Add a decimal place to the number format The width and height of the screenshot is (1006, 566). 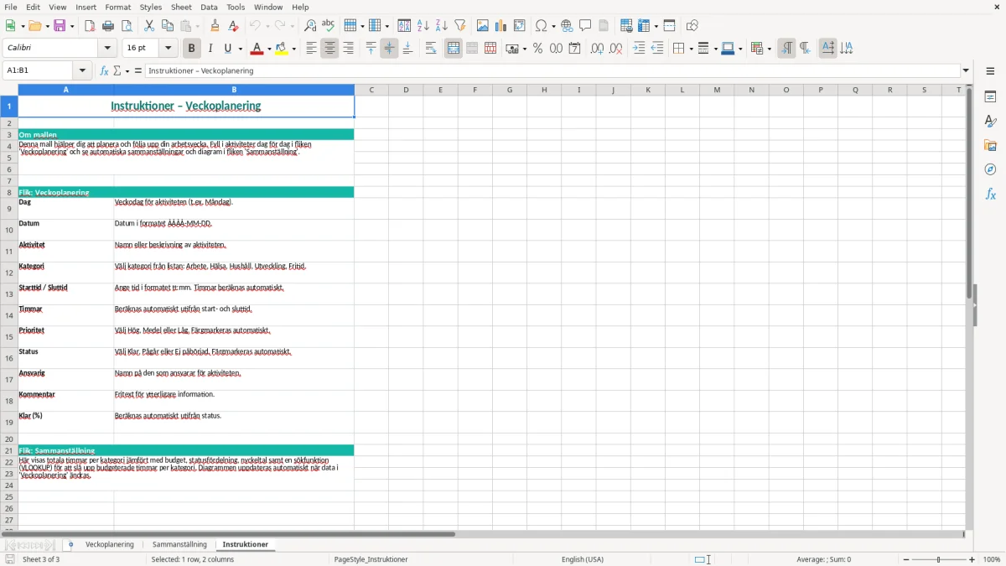pos(597,49)
